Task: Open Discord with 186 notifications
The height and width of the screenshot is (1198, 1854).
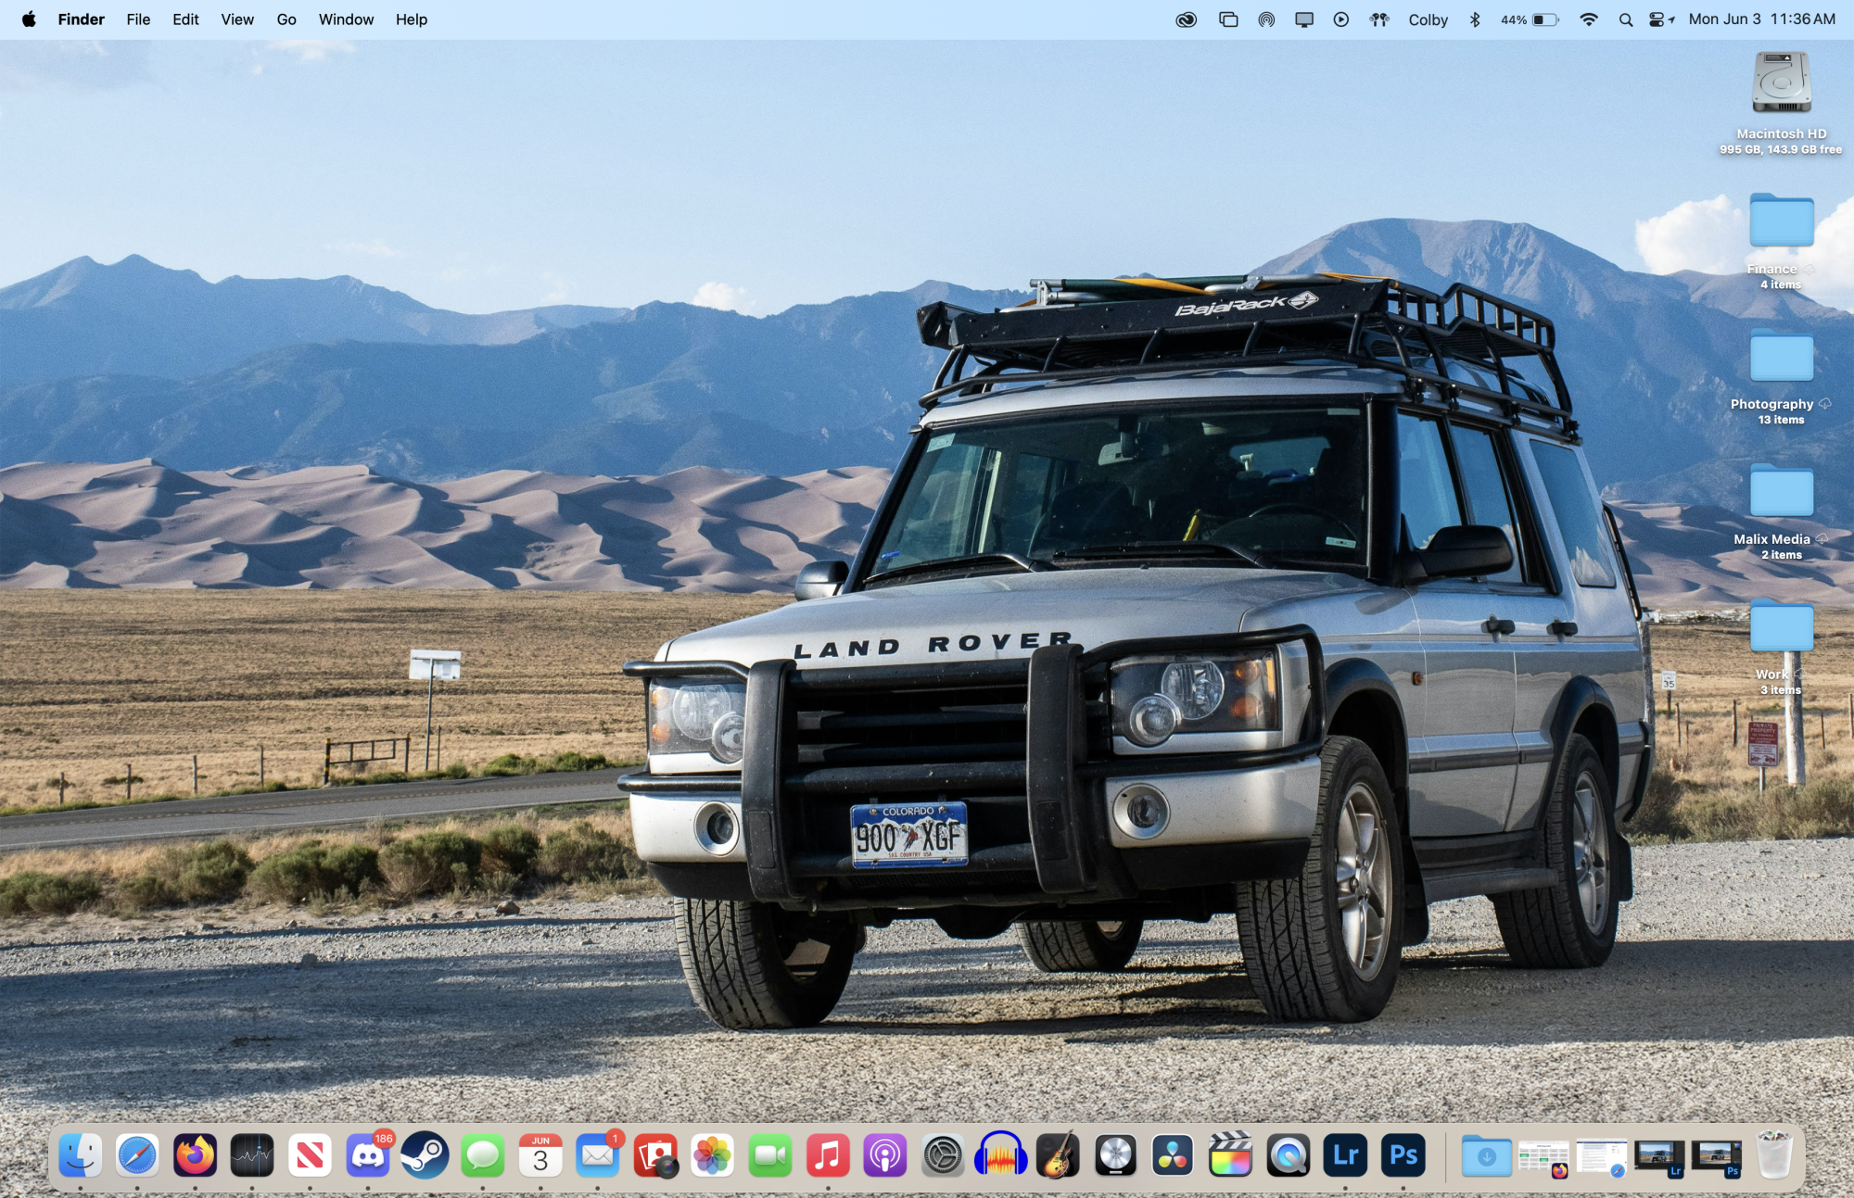Action: pos(368,1155)
